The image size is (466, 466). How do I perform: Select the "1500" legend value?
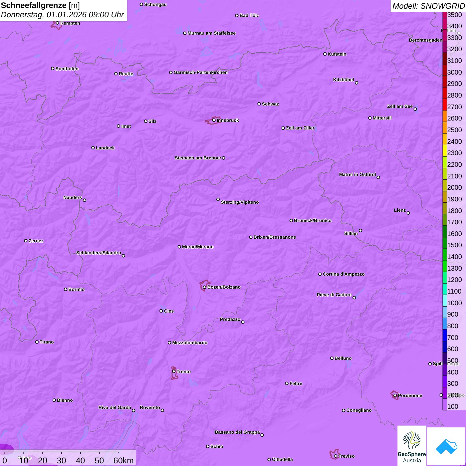click(x=455, y=245)
